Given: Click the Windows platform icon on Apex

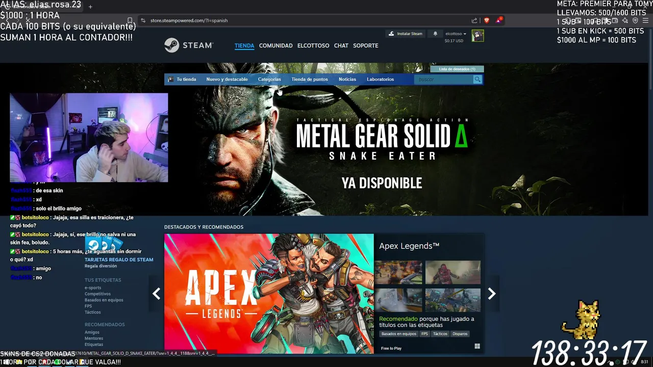Looking at the screenshot, I should tap(477, 347).
